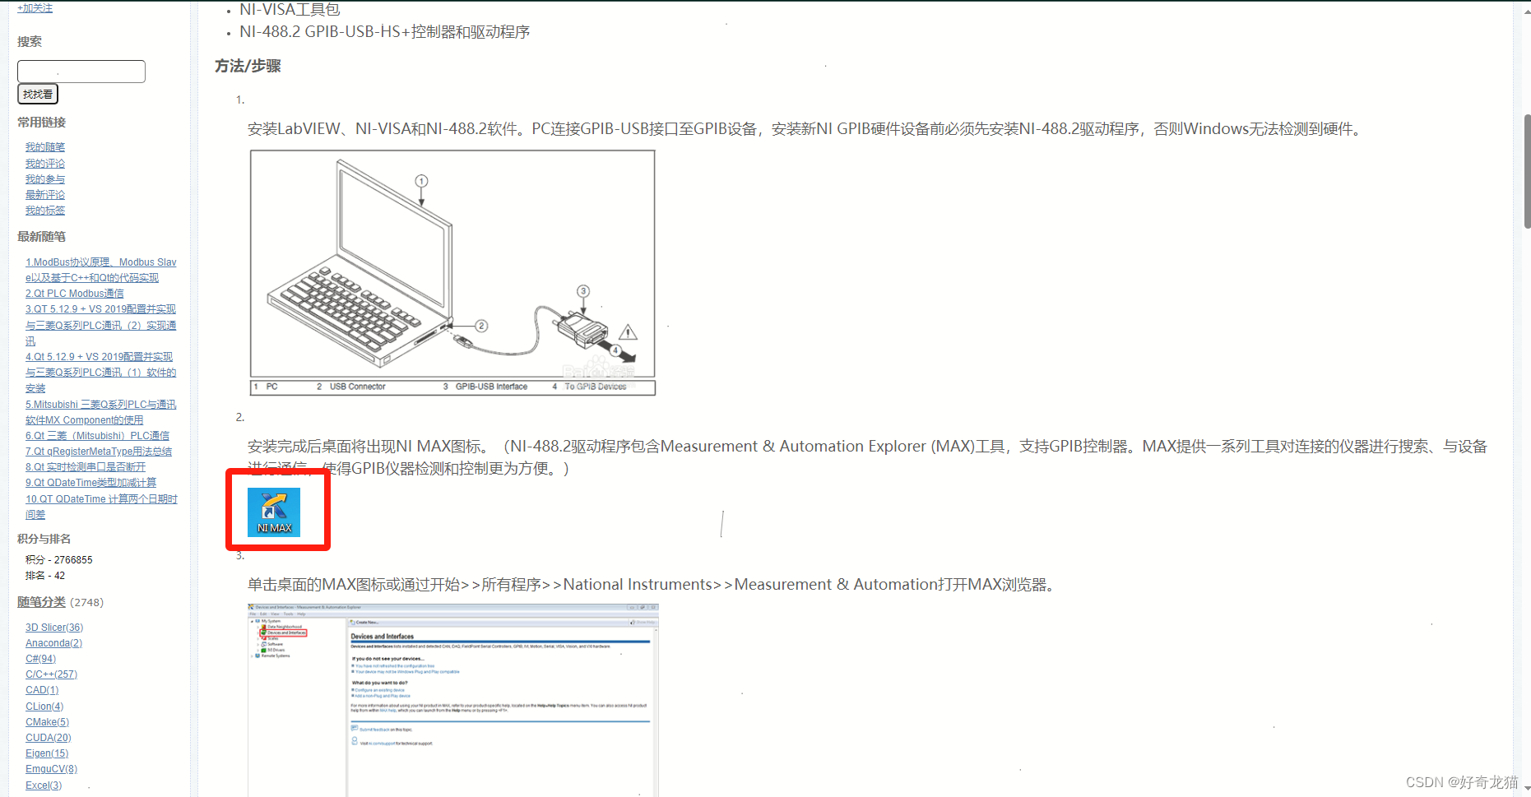Click the MAX explorer window screenshot

click(453, 700)
